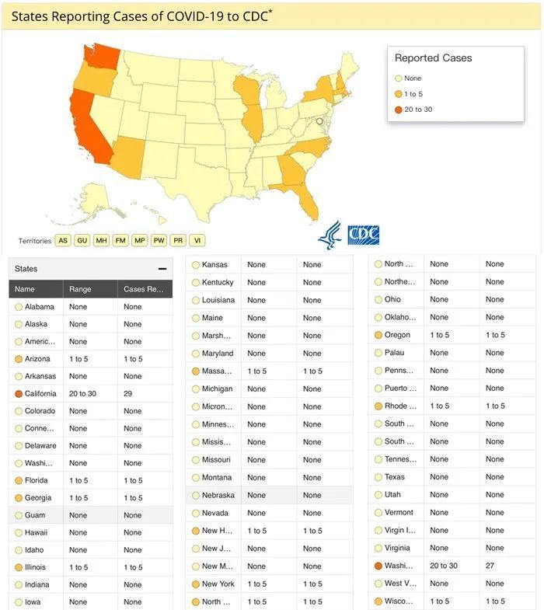Screen dimensions: 544x610
Task: Click the HHS eagle logo
Action: tap(330, 235)
